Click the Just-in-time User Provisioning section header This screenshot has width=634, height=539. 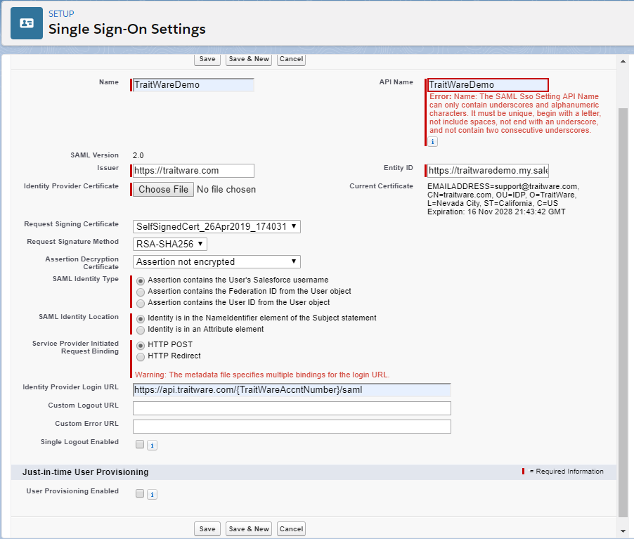point(313,472)
